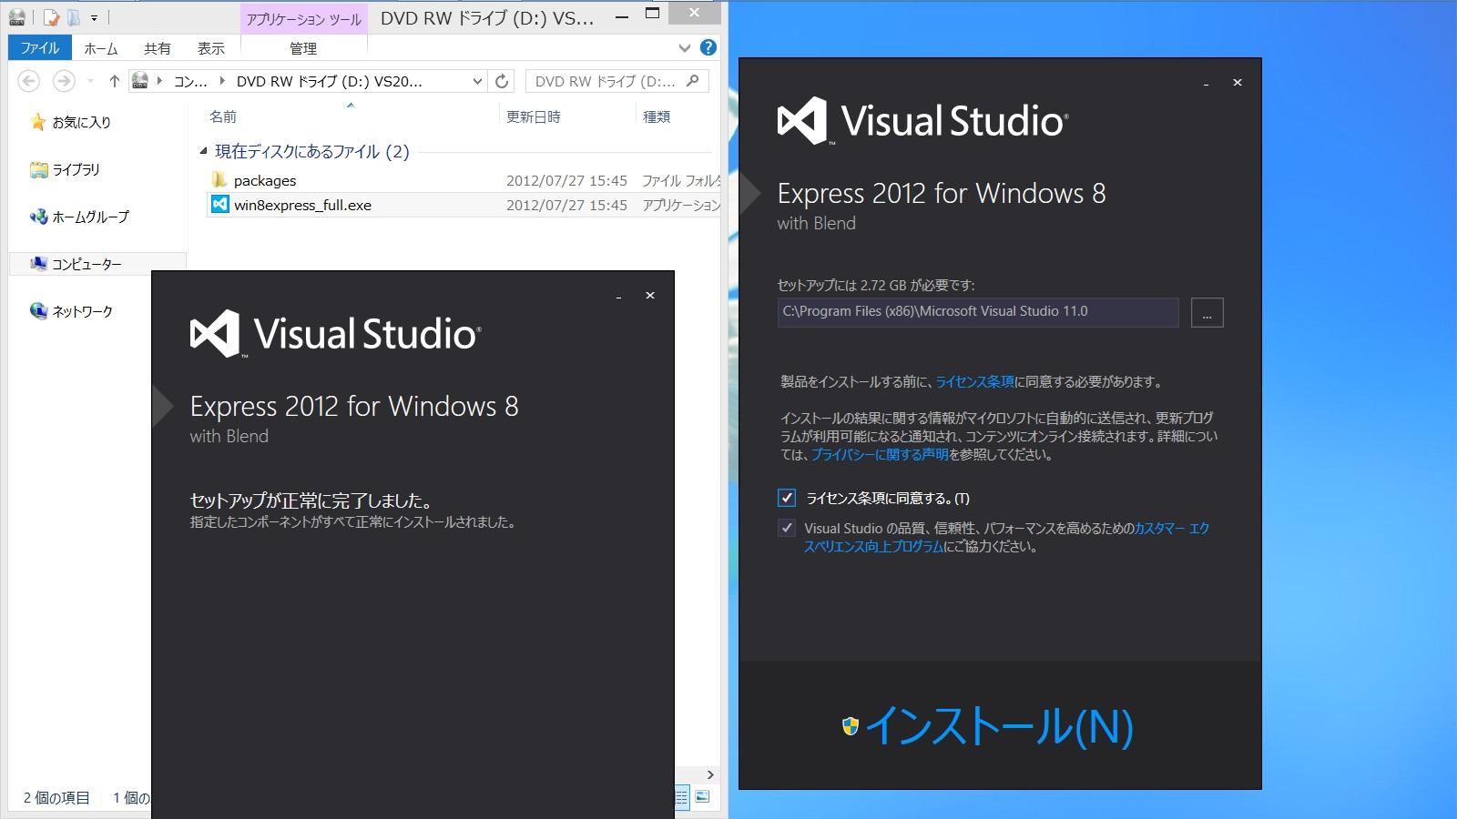Select the アプリケーション ツール contextual tab header
Screen dimensions: 1457x819
[x=304, y=19]
